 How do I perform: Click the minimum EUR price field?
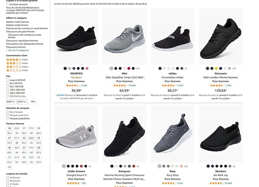click(11, 101)
